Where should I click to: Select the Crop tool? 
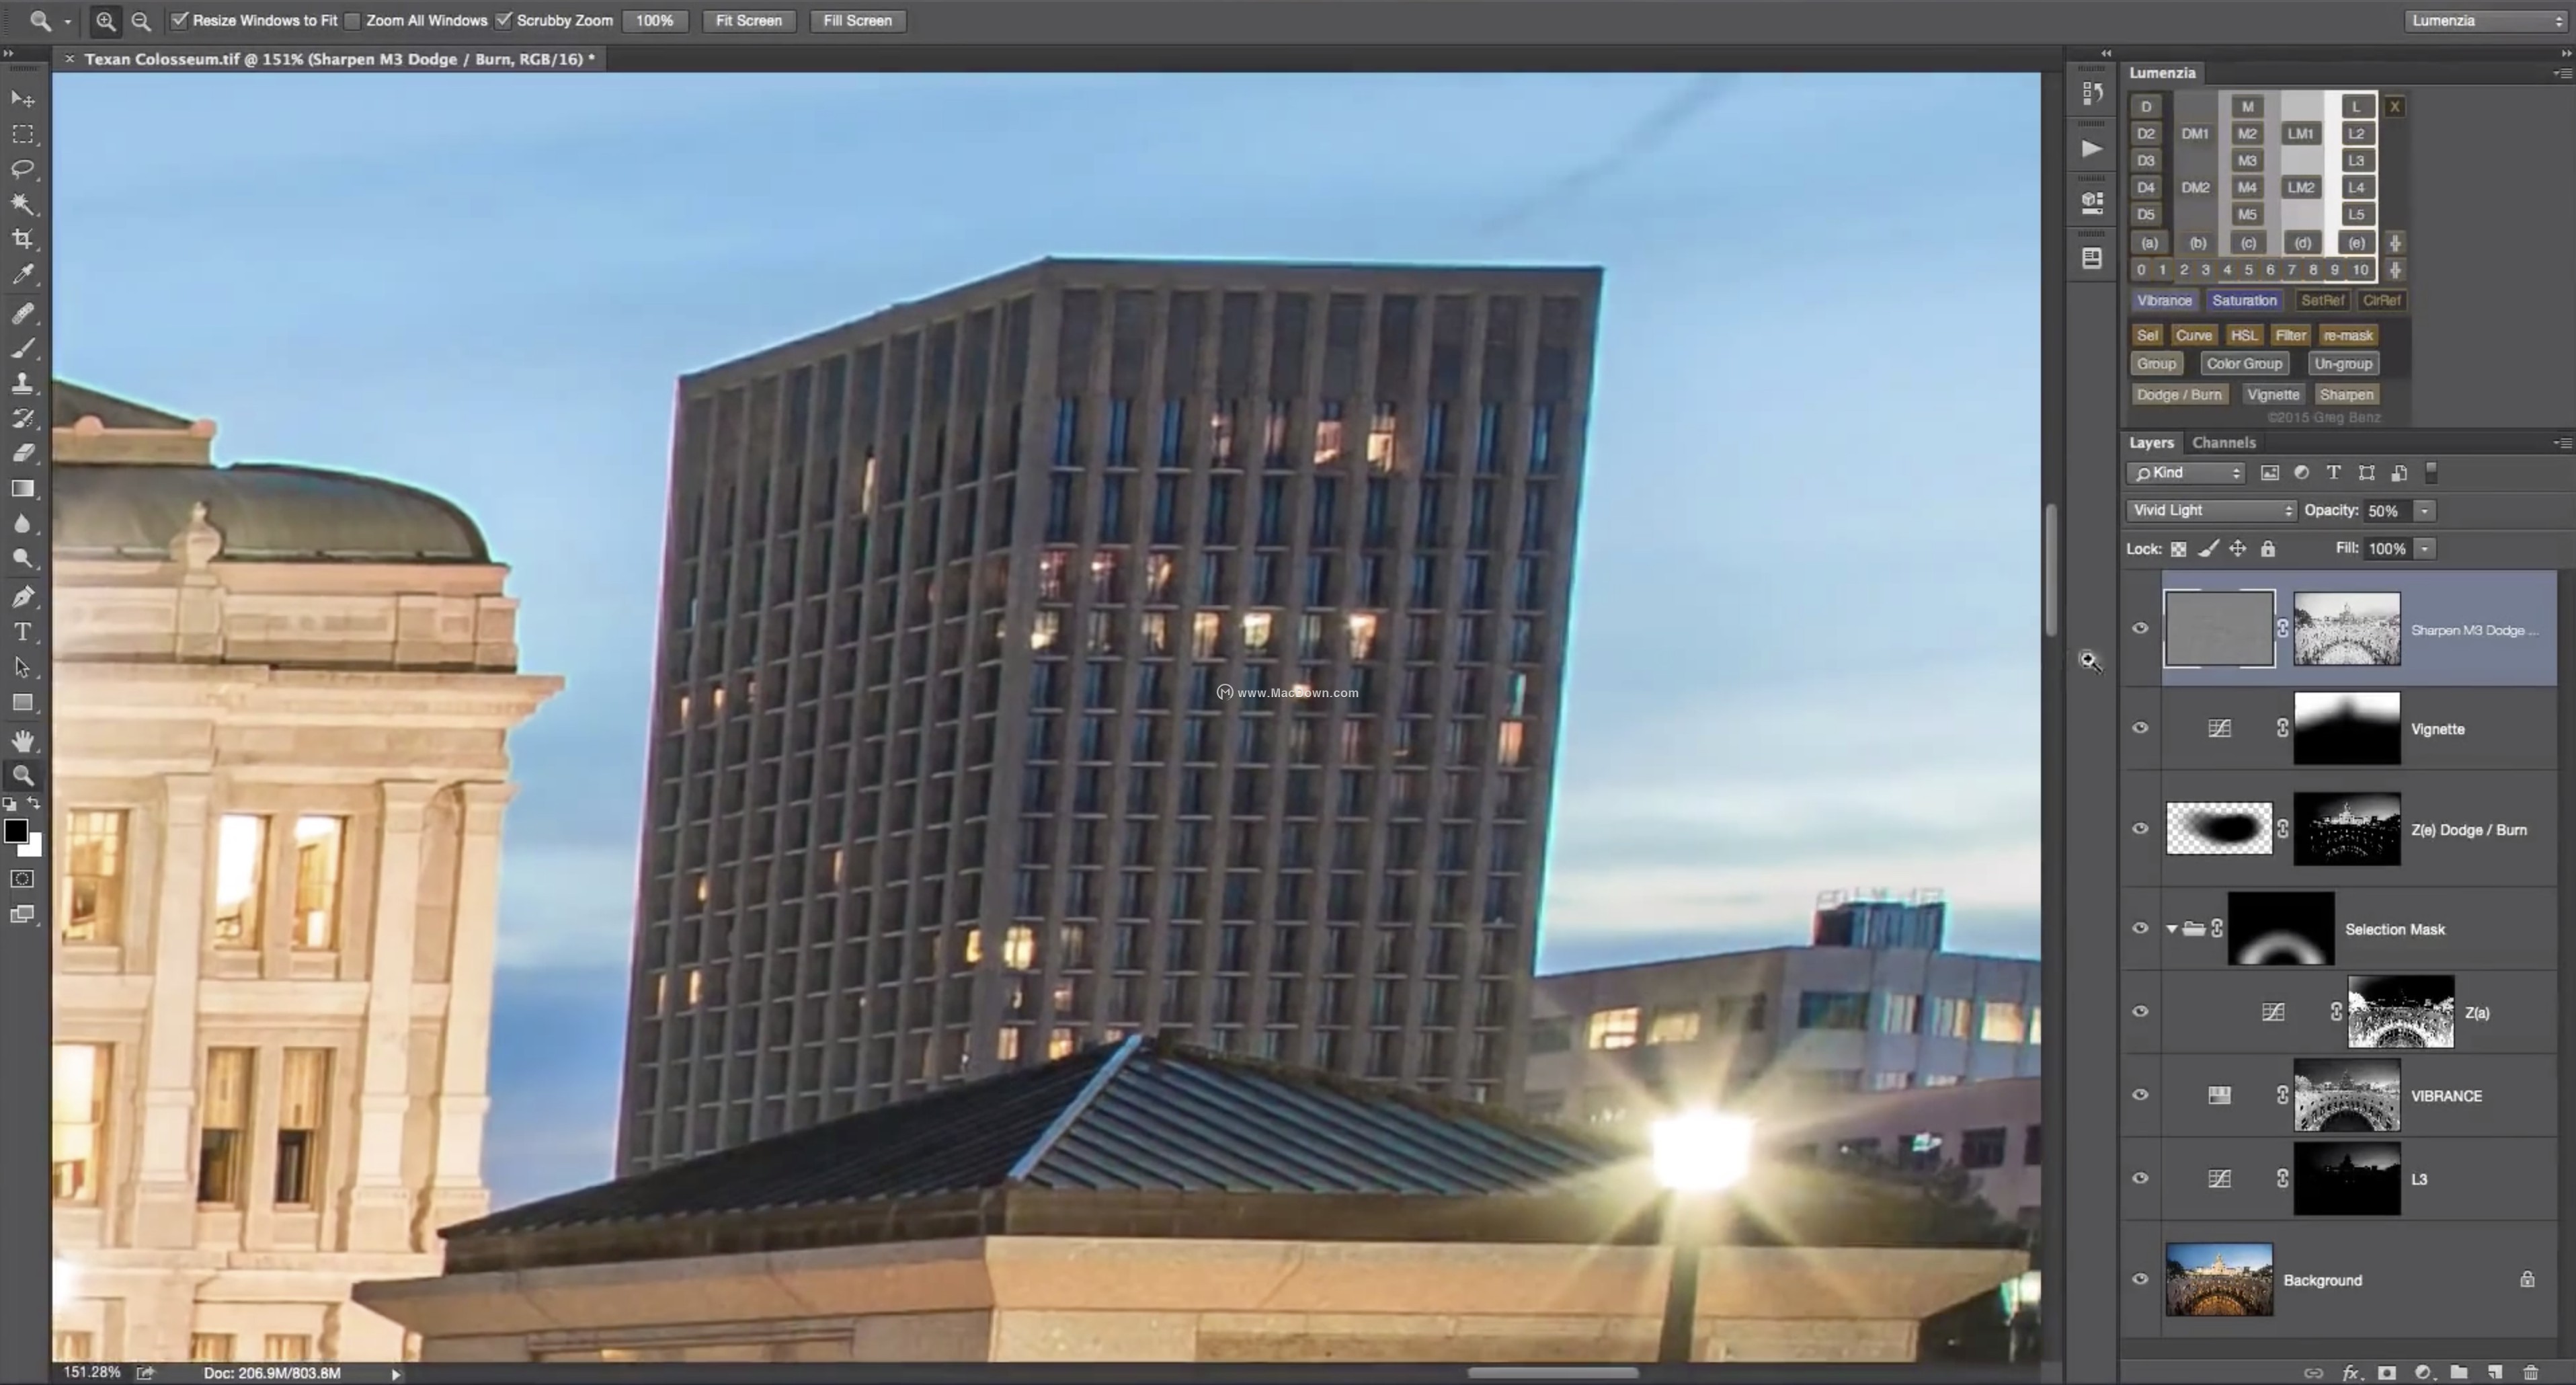coord(22,239)
